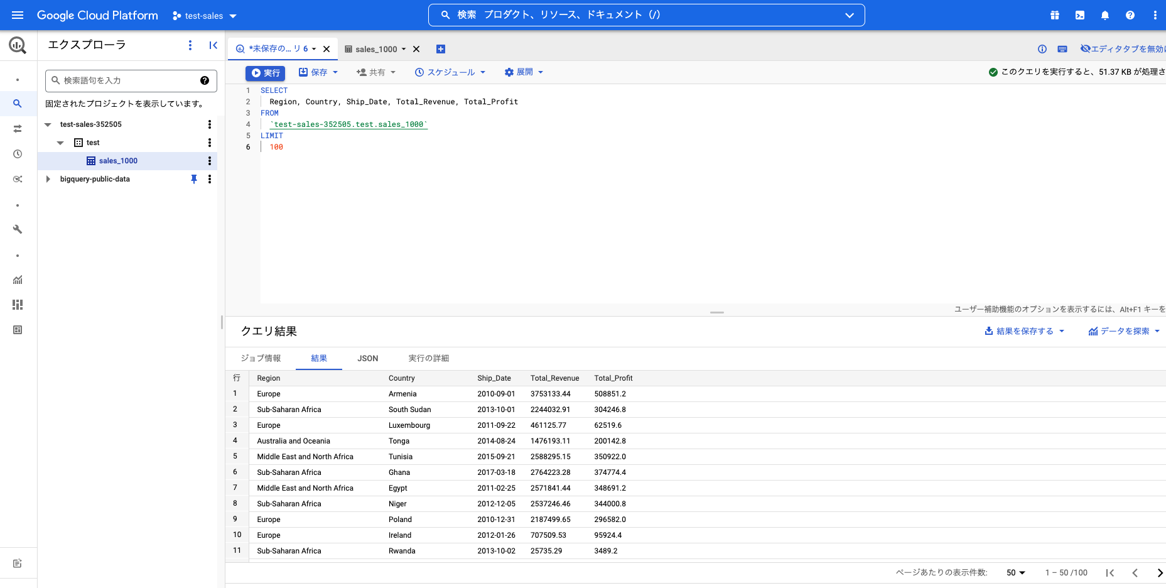Click the top product search field

point(647,15)
